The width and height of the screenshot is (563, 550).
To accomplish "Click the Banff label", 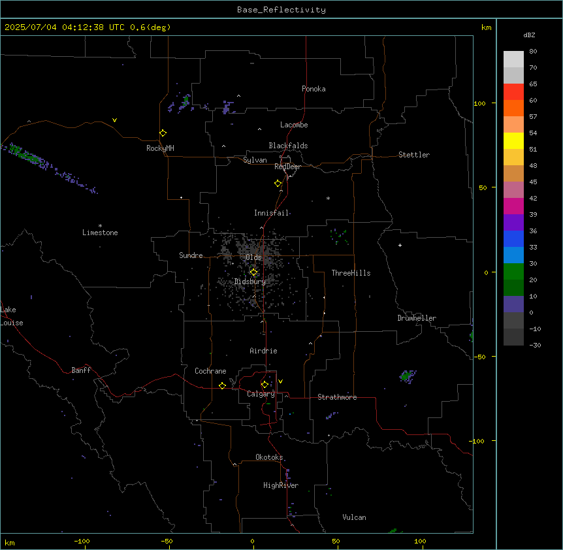I will point(81,370).
